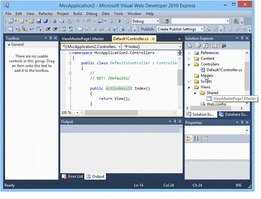
Task: Refresh the Solution Explorer tree
Action: [x=206, y=45]
